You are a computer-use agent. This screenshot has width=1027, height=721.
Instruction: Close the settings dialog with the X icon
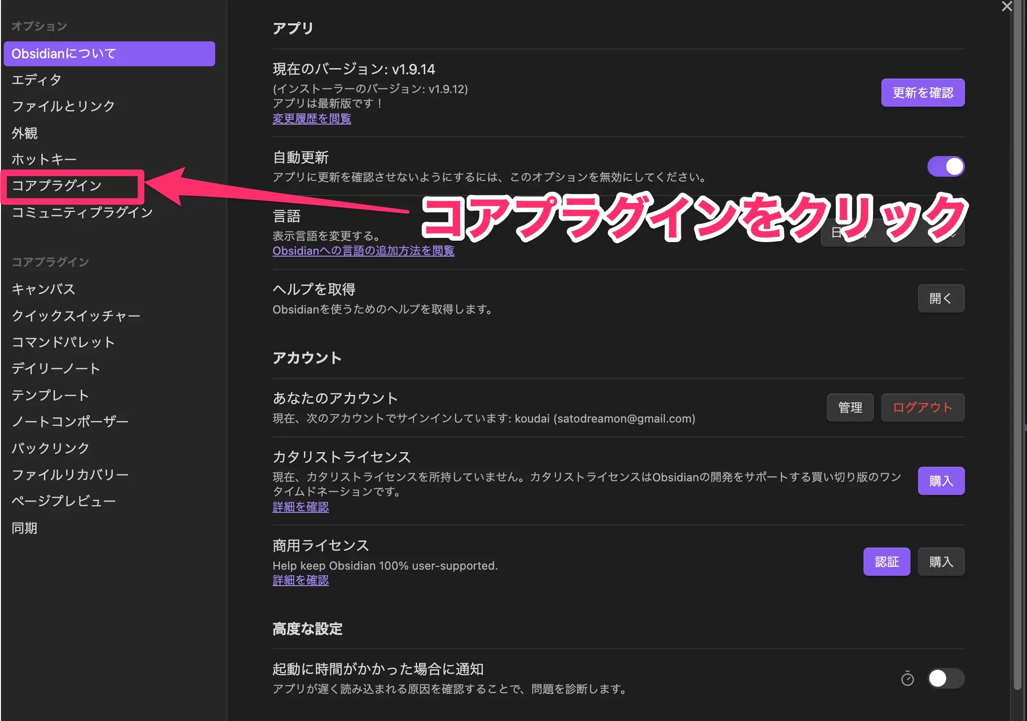(1006, 6)
